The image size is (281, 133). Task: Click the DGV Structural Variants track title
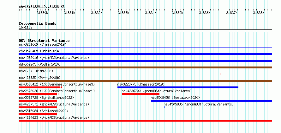[x=44, y=41]
